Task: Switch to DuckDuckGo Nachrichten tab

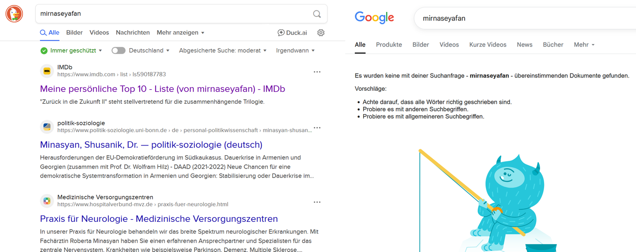Action: pos(133,33)
